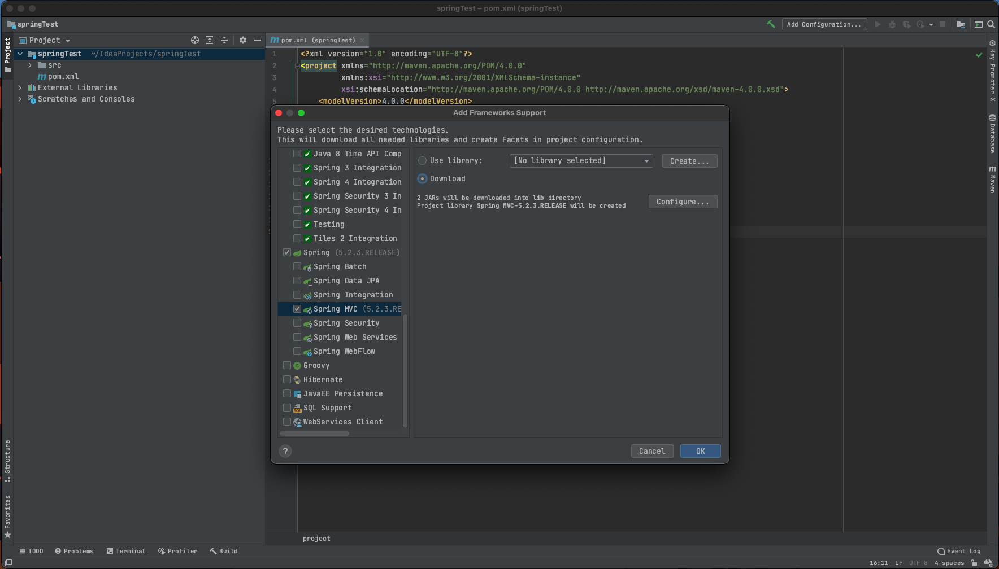
Task: Click the Stop square icon
Action: 942,24
